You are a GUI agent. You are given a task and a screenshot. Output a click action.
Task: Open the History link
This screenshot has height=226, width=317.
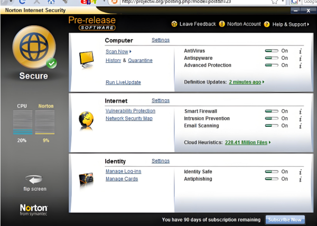[x=113, y=60]
